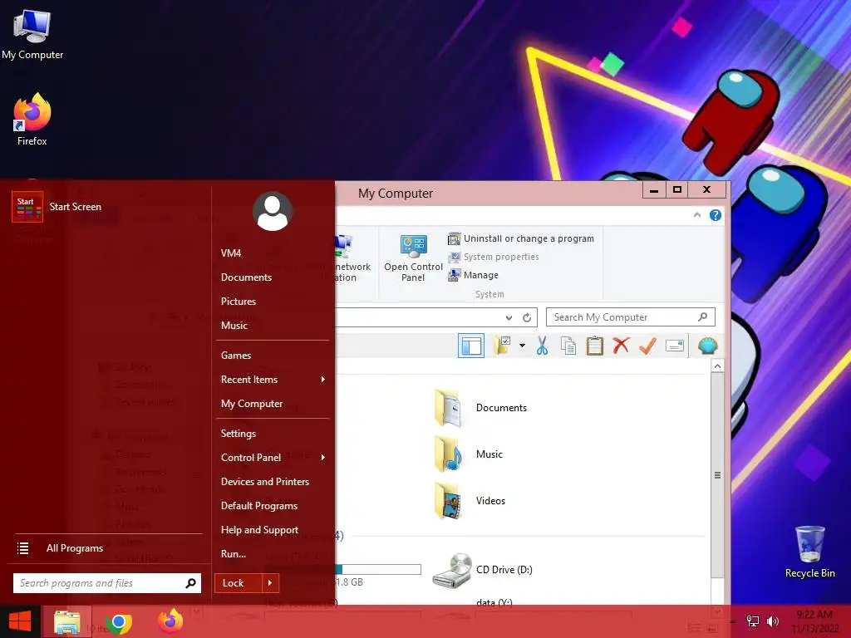Select Music in the Start menu
Image resolution: width=851 pixels, height=638 pixels.
pyautogui.click(x=234, y=326)
